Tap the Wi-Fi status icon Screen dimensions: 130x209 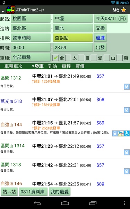113,3
